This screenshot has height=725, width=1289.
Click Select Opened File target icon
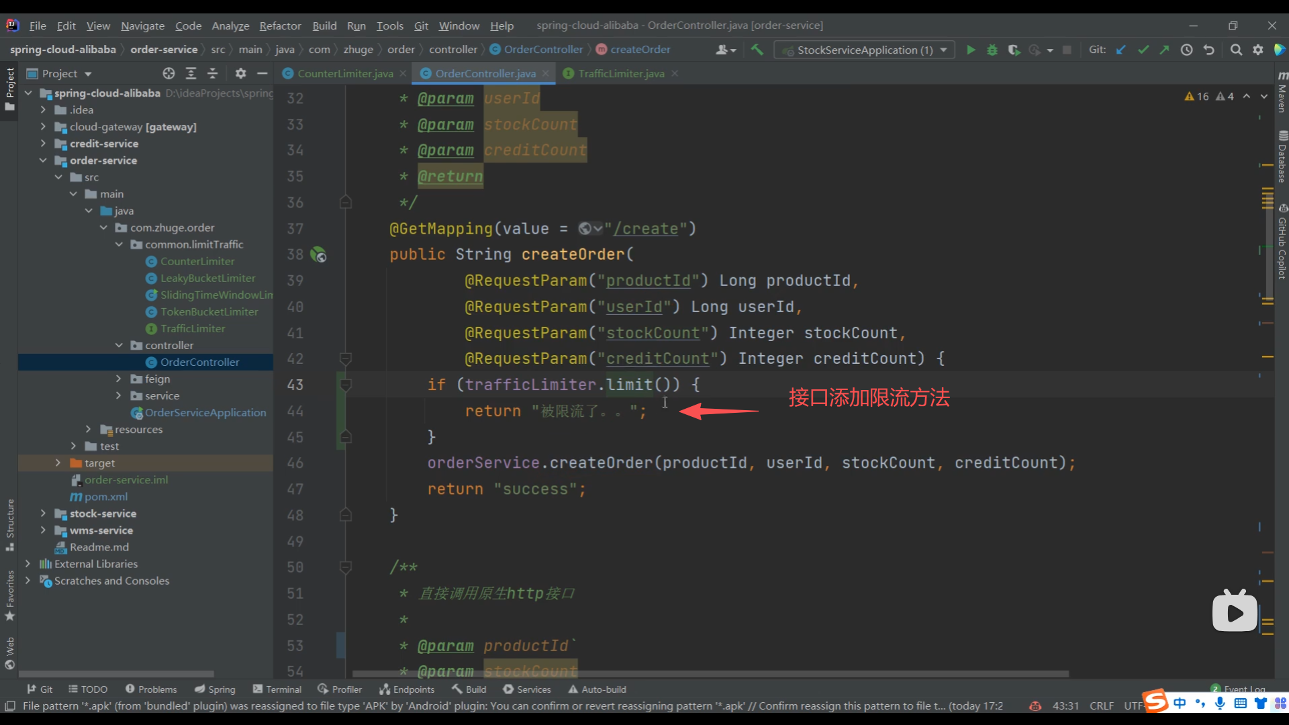point(169,73)
